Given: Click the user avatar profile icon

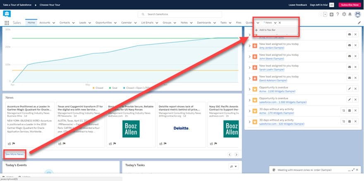Looking at the screenshot, I should [x=357, y=14].
